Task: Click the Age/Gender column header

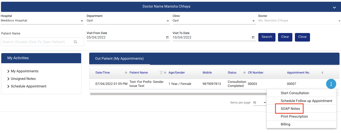Action: [177, 73]
